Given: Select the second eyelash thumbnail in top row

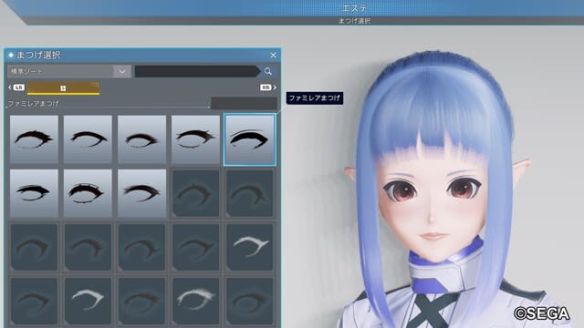Looking at the screenshot, I should click(x=88, y=139).
